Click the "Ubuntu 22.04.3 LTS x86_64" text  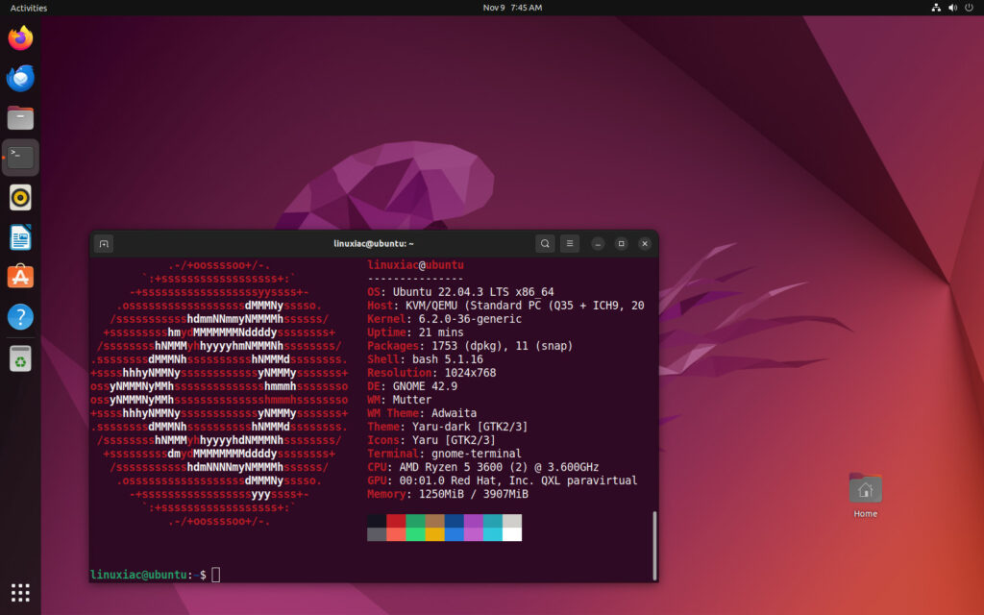coord(473,292)
